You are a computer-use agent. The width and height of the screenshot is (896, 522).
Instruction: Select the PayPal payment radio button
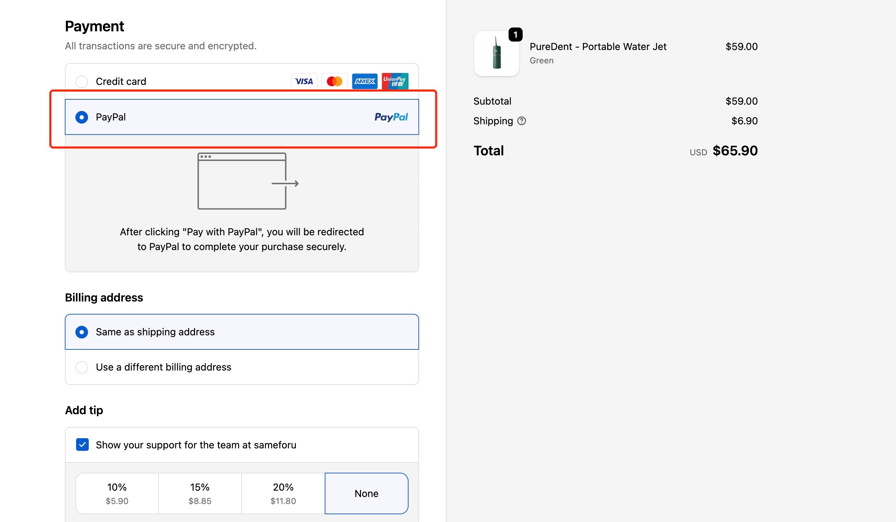point(82,117)
